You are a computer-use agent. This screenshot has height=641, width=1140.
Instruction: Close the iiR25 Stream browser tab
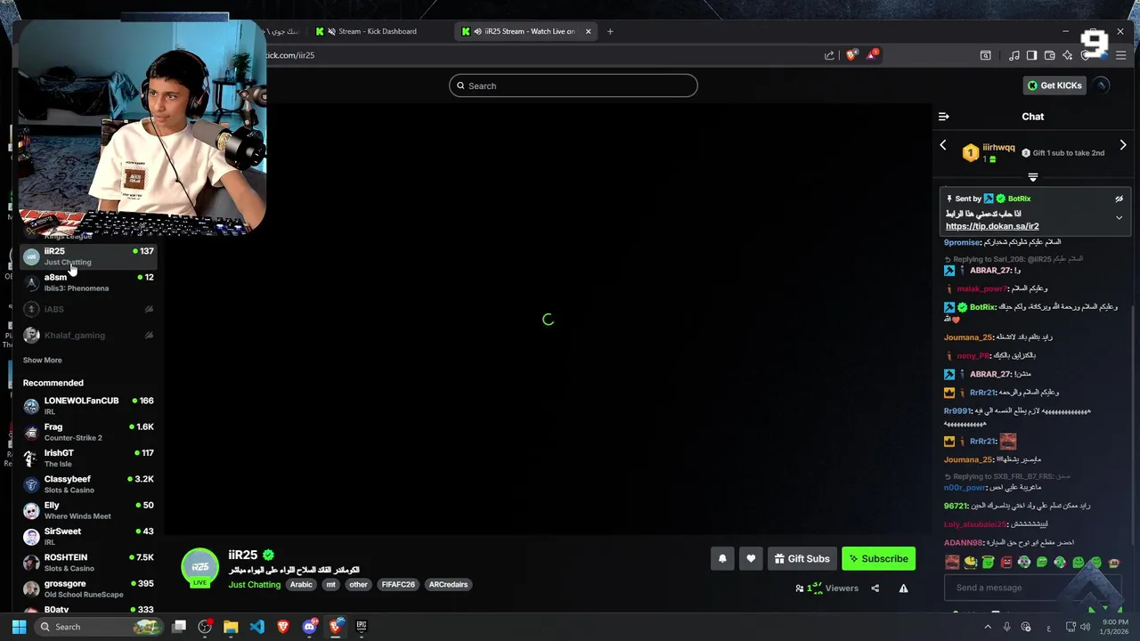588,31
